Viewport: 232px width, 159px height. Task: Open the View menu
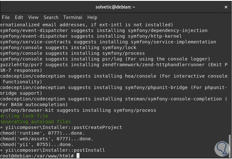point(33,17)
